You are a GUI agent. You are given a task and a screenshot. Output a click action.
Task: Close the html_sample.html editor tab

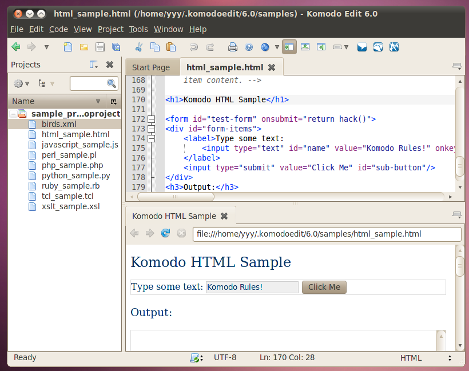272,67
